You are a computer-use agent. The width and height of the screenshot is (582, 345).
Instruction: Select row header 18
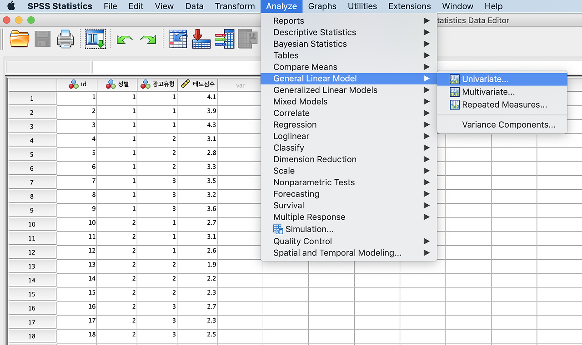tap(32, 336)
